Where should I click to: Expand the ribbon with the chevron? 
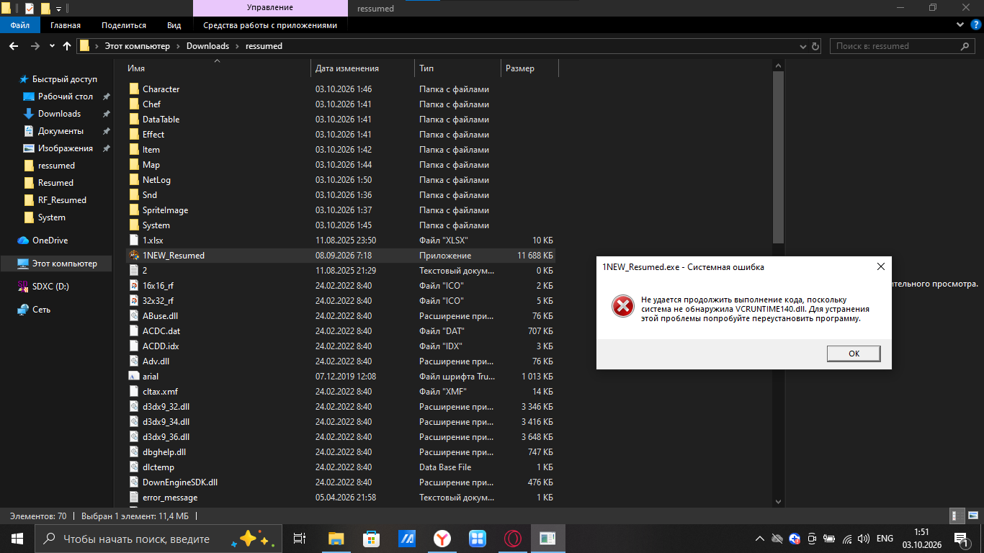click(x=960, y=25)
